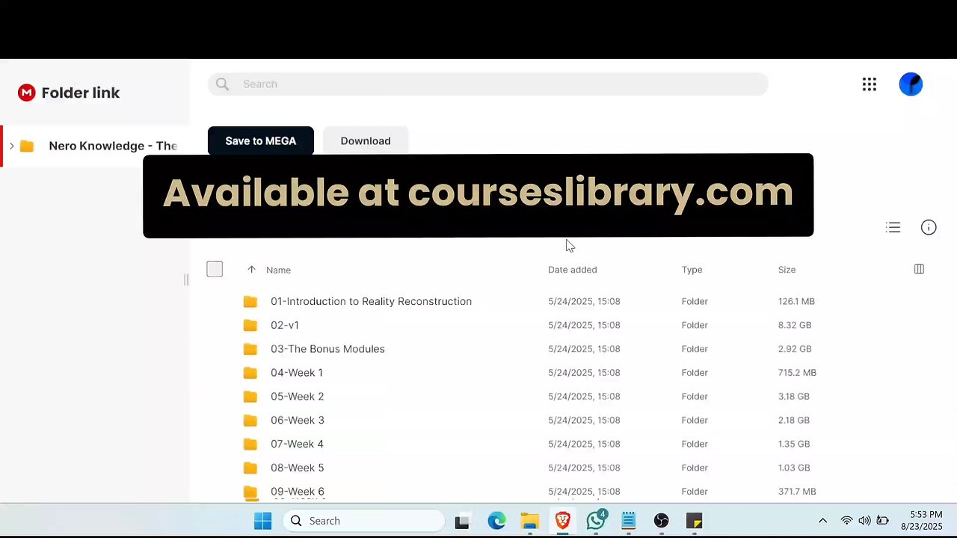The image size is (957, 538).
Task: Click the 715.2 MB size value
Action: [x=797, y=373]
